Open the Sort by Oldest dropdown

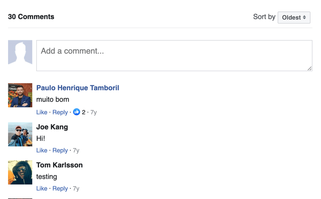[294, 18]
